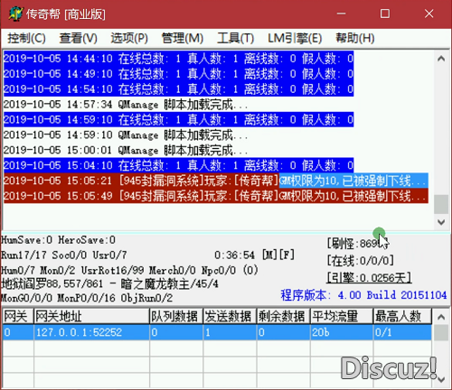This screenshot has height=390, width=452.
Task: Click the HumSave:0 HeroSave:0 status line
Action: [x=58, y=240]
